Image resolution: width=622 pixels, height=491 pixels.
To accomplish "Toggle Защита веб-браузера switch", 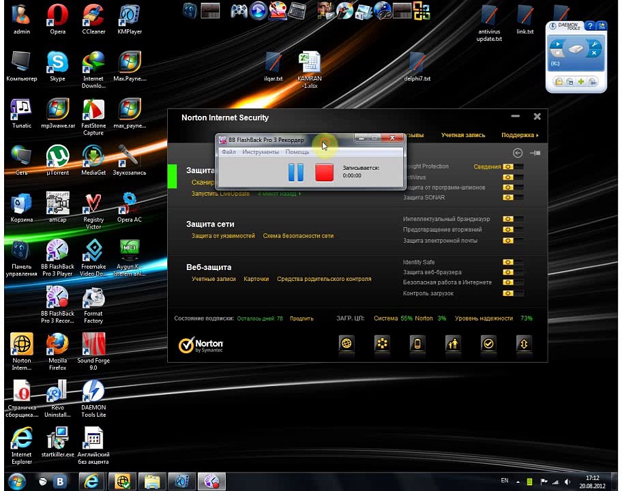I will pyautogui.click(x=513, y=272).
